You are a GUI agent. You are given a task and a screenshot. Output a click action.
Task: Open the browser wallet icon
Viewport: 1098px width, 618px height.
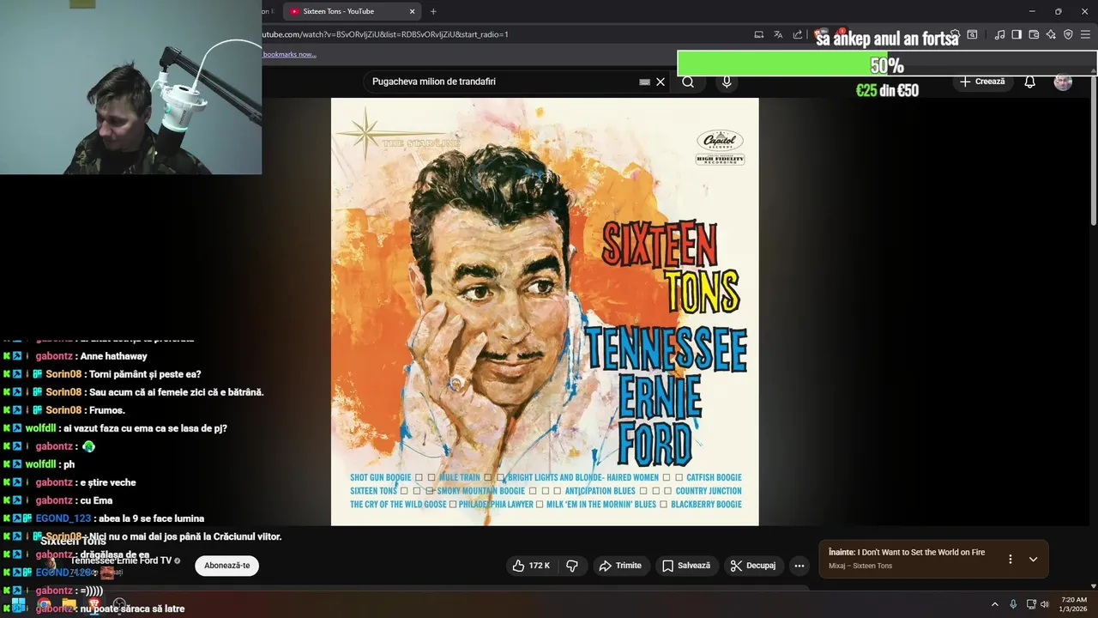(1034, 34)
